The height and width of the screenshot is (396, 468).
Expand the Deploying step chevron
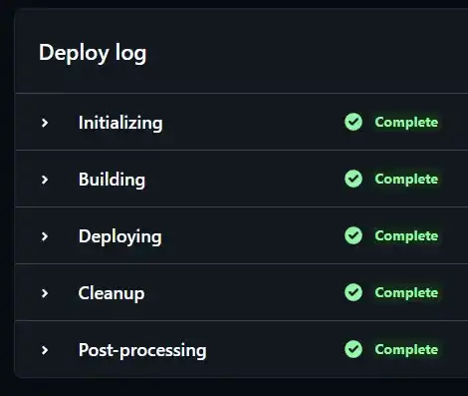tap(45, 236)
